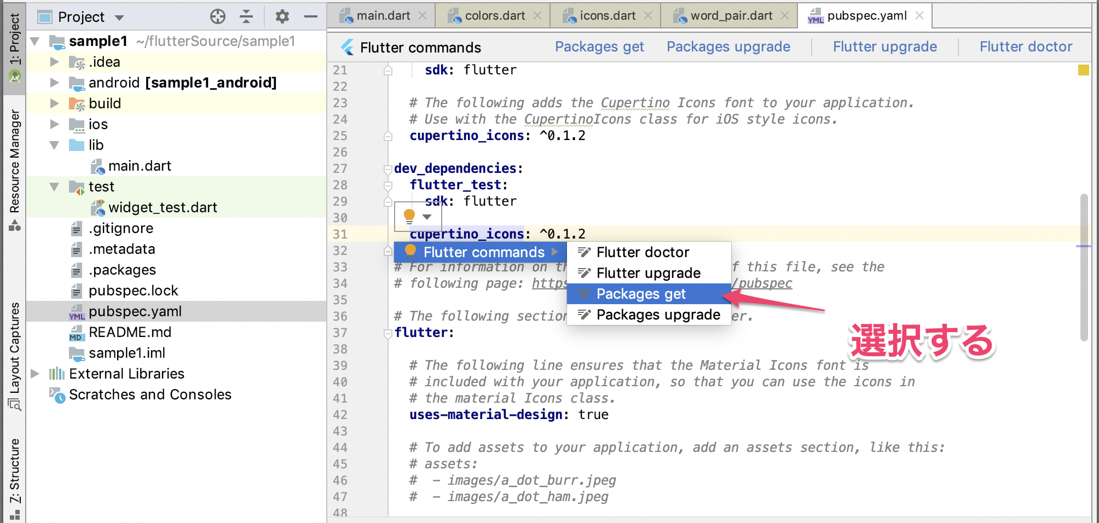Click Flutter doctor link in top bar
Screen dimensions: 1099x523
pos(1026,47)
